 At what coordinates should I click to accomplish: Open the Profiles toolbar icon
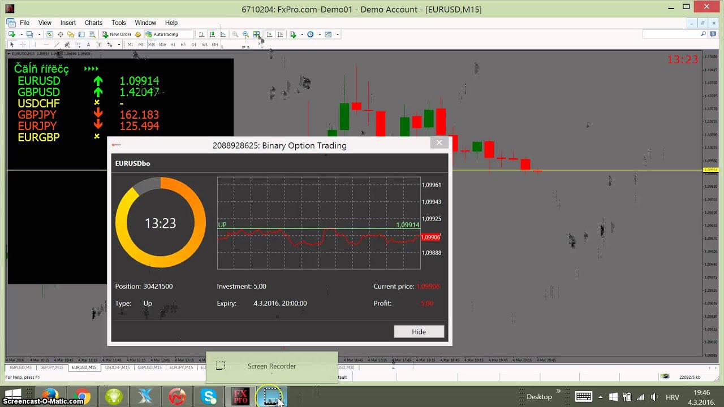(29, 34)
